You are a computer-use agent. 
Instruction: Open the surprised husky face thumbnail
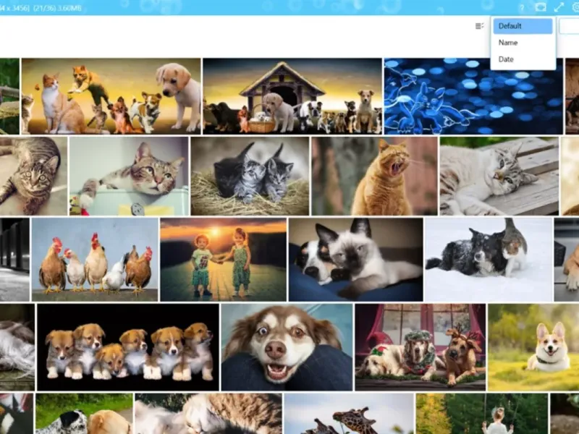click(x=287, y=347)
